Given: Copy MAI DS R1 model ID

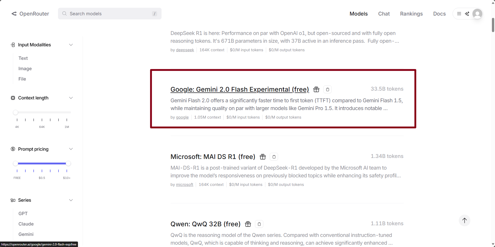Looking at the screenshot, I should 274,157.
